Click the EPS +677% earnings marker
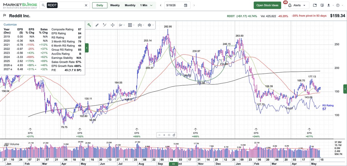This screenshot has height=166, width=347. [309, 132]
